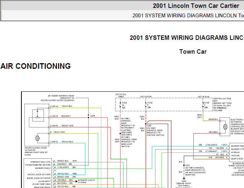Click the recirculating door actuator motor symbol
Image resolution: width=244 pixels, height=188 pixels.
pos(37,138)
